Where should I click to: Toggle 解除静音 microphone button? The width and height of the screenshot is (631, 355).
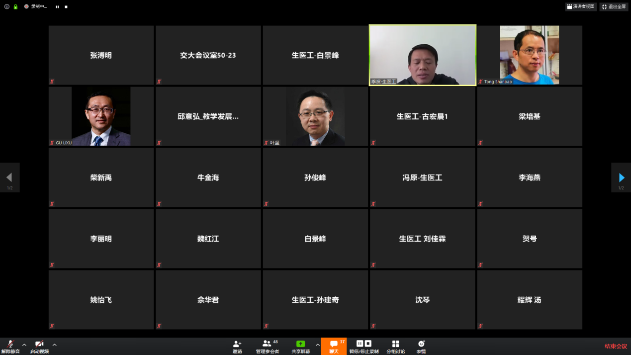click(x=10, y=345)
